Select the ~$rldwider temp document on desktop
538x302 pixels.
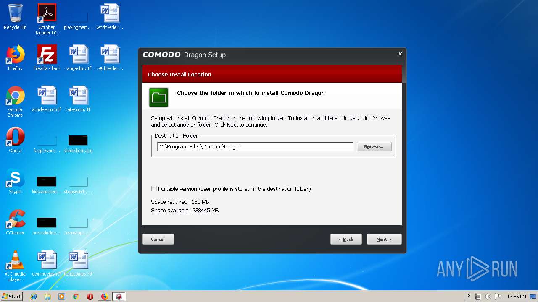[x=110, y=58]
